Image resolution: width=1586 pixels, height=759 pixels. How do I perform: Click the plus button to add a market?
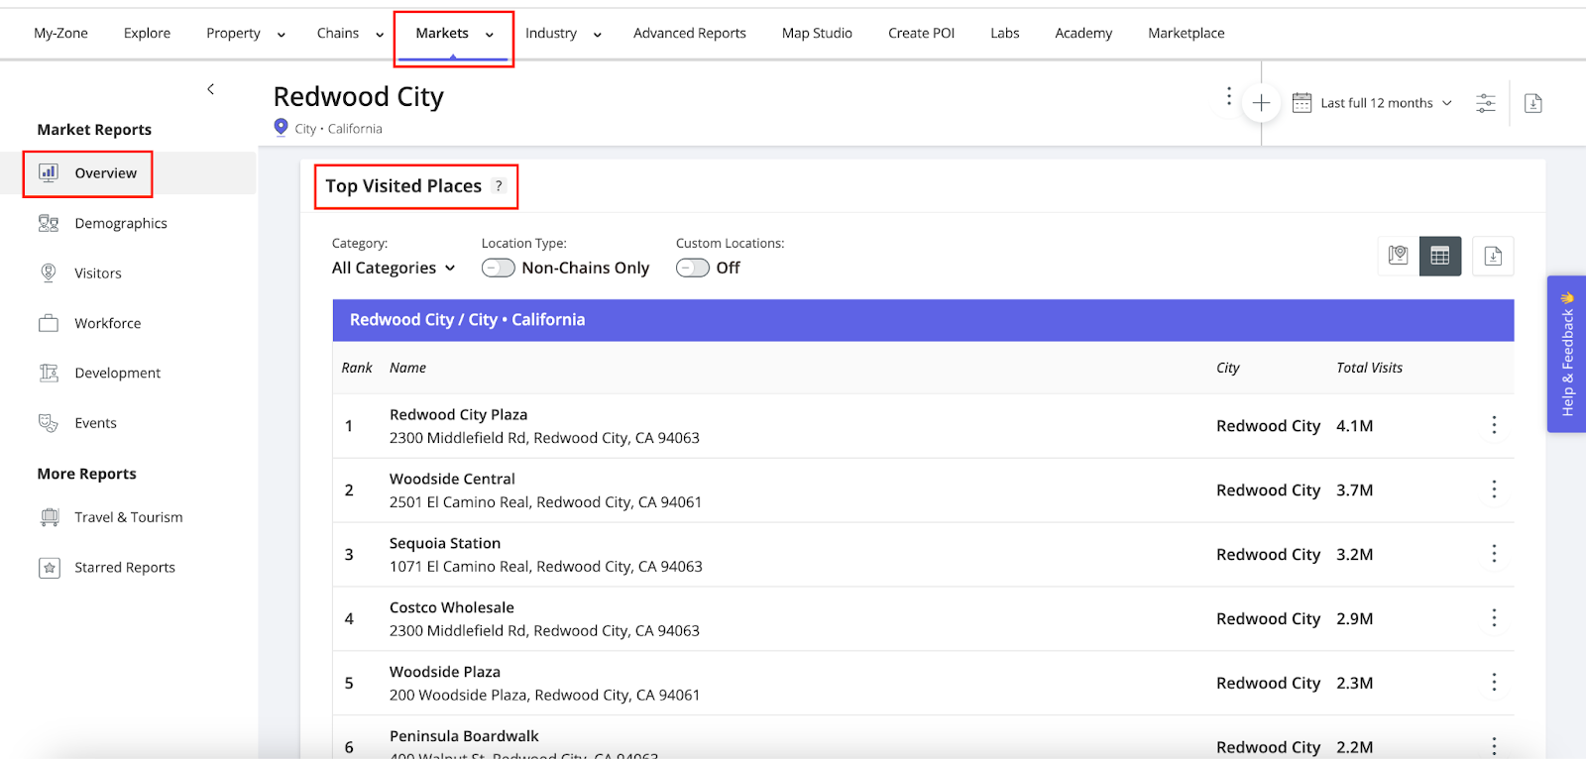pyautogui.click(x=1261, y=103)
